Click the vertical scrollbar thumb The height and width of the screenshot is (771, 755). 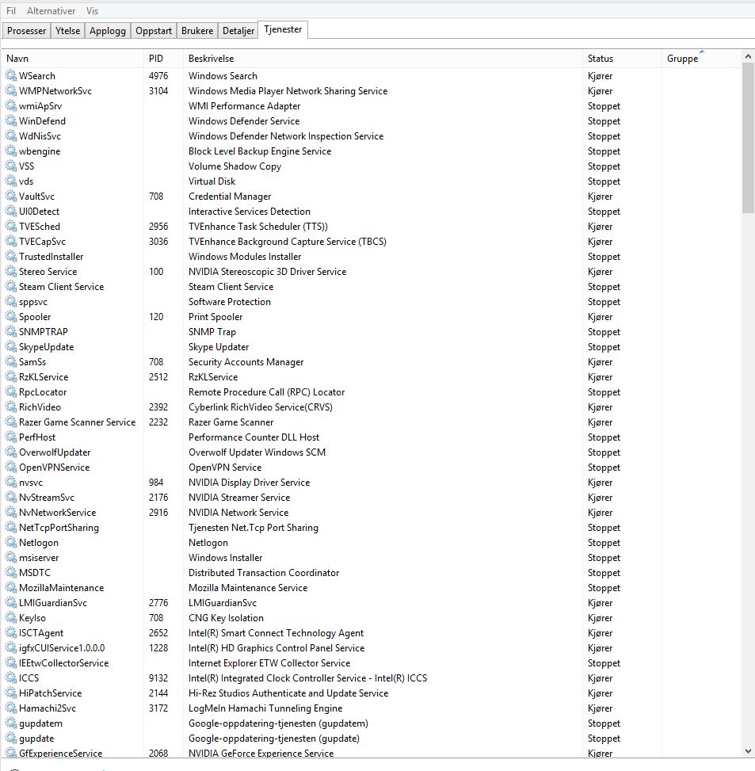pyautogui.click(x=748, y=138)
